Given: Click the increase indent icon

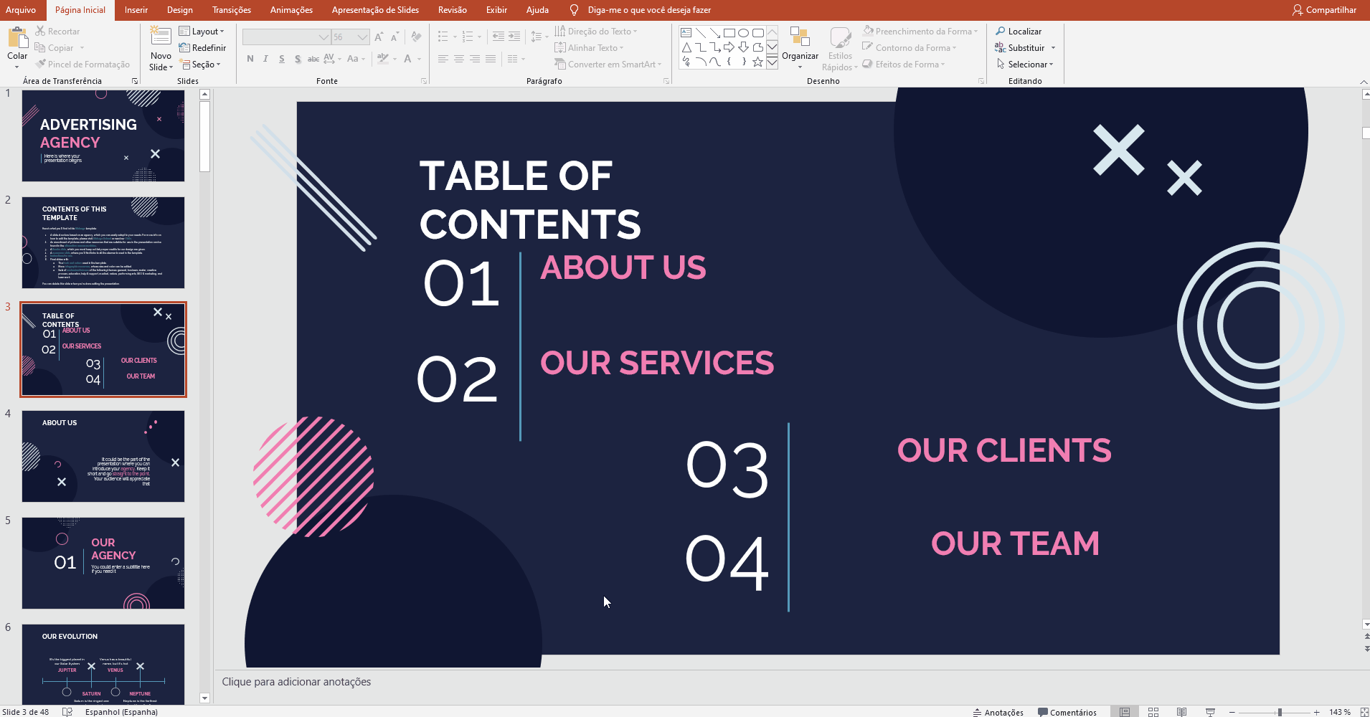Looking at the screenshot, I should point(514,37).
